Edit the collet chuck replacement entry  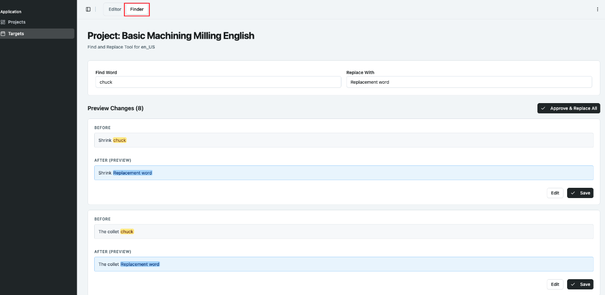coord(555,285)
